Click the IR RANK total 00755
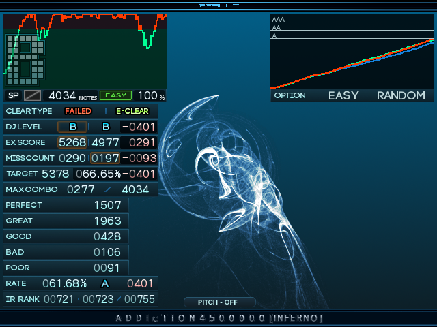Screen dimensions: 437x327 pos(139,300)
